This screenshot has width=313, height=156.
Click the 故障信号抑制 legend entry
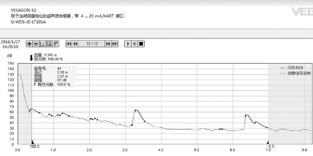(299, 73)
